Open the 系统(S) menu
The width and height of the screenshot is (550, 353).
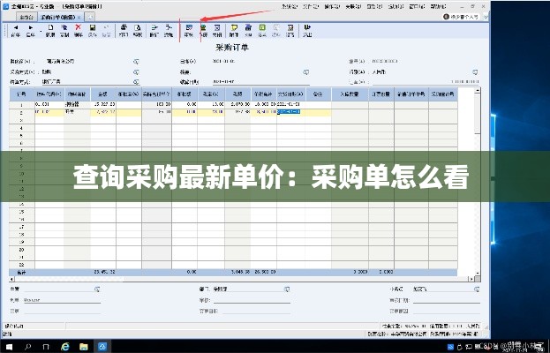click(290, 6)
